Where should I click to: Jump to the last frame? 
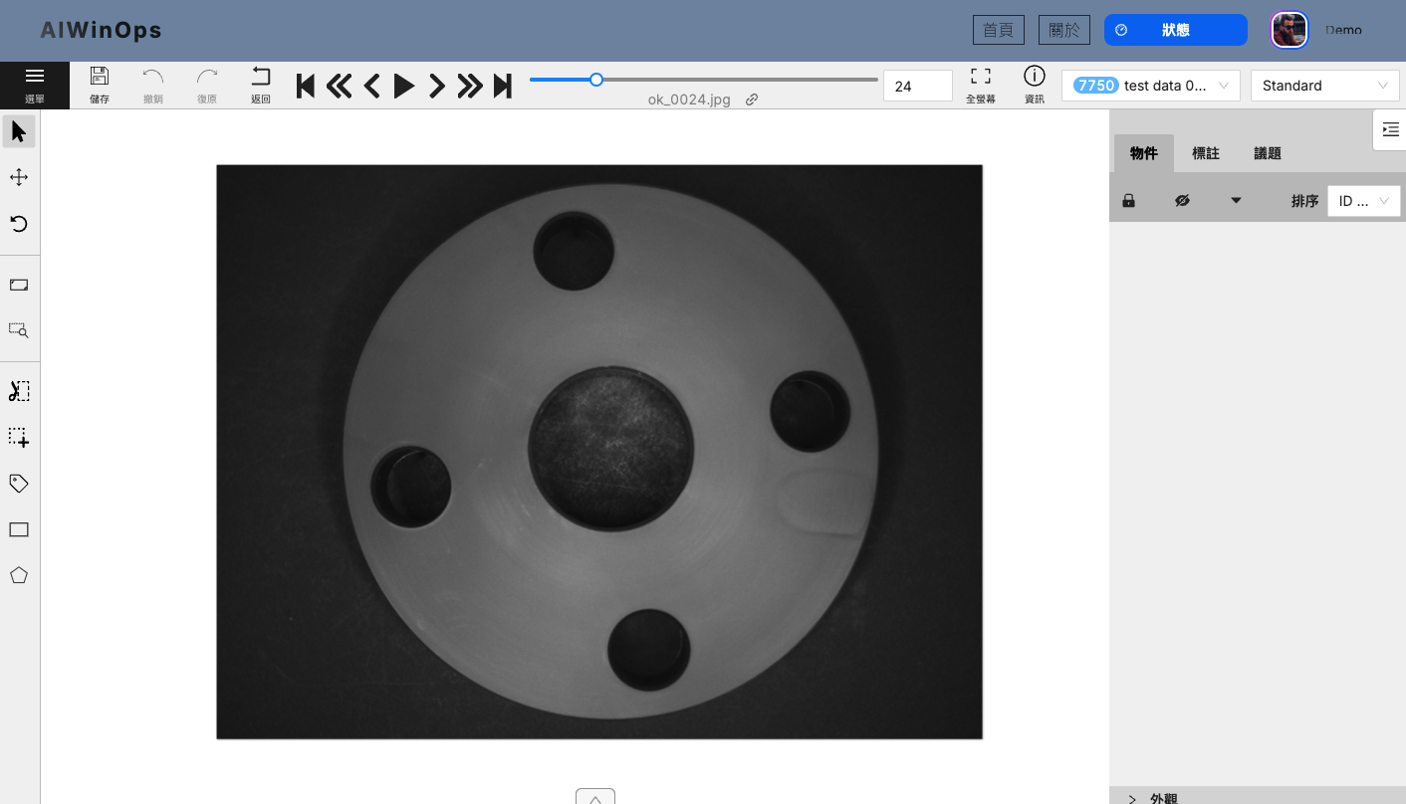(503, 86)
